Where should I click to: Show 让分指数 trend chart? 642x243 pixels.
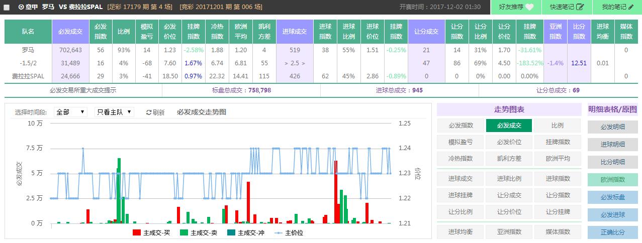(558, 195)
